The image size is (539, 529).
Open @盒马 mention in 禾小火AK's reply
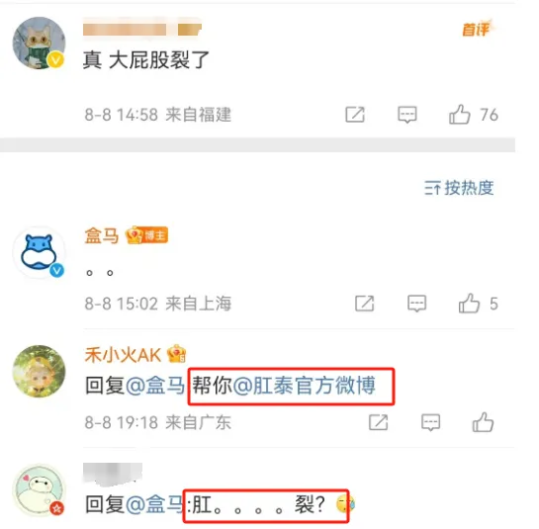pos(155,386)
